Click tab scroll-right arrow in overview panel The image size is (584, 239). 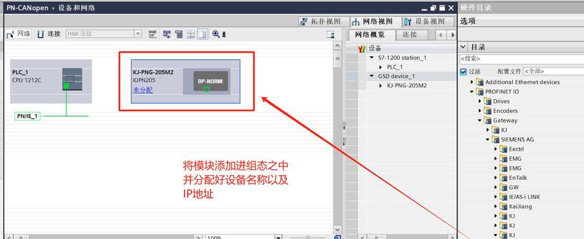pyautogui.click(x=452, y=35)
